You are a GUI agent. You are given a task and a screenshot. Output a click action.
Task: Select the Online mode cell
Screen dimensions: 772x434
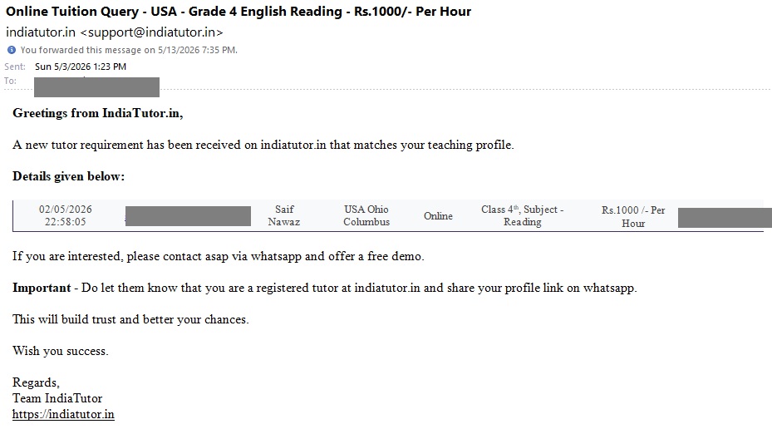438,216
